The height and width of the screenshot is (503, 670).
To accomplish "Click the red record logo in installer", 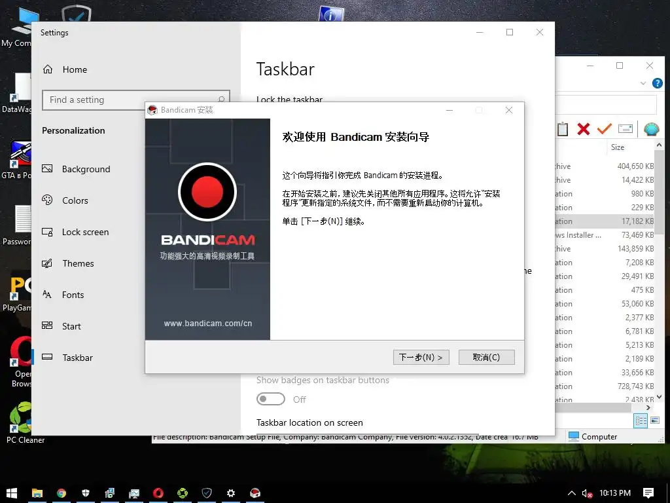I will point(207,192).
